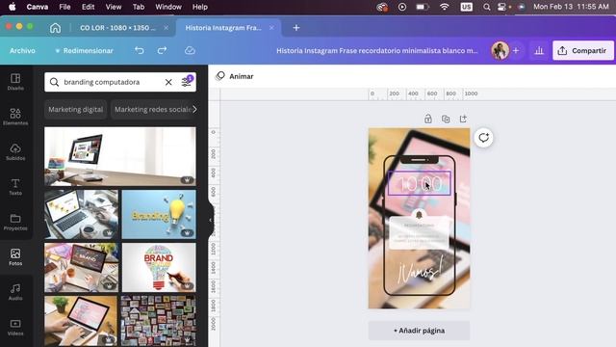
Task: Select Marketing redes sociales chip
Action: pyautogui.click(x=153, y=109)
